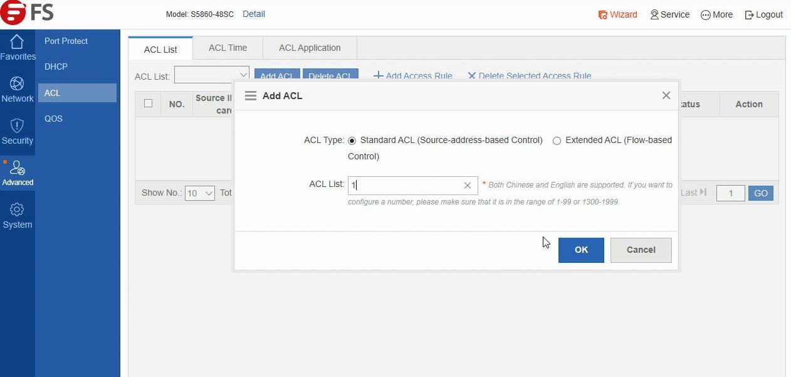Click the Action column header
Viewport: 791px width, 377px height.
coord(749,104)
